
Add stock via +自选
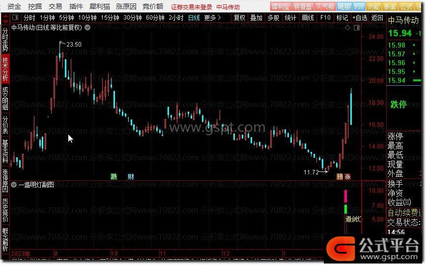[360, 18]
